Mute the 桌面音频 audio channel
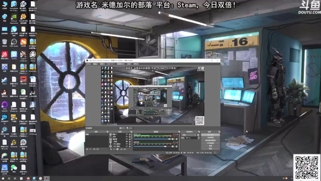 pos(173,146)
